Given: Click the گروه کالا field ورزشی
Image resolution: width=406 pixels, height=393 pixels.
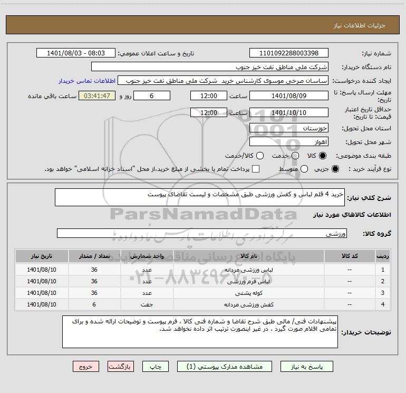Looking at the screenshot, I should click(202, 233).
